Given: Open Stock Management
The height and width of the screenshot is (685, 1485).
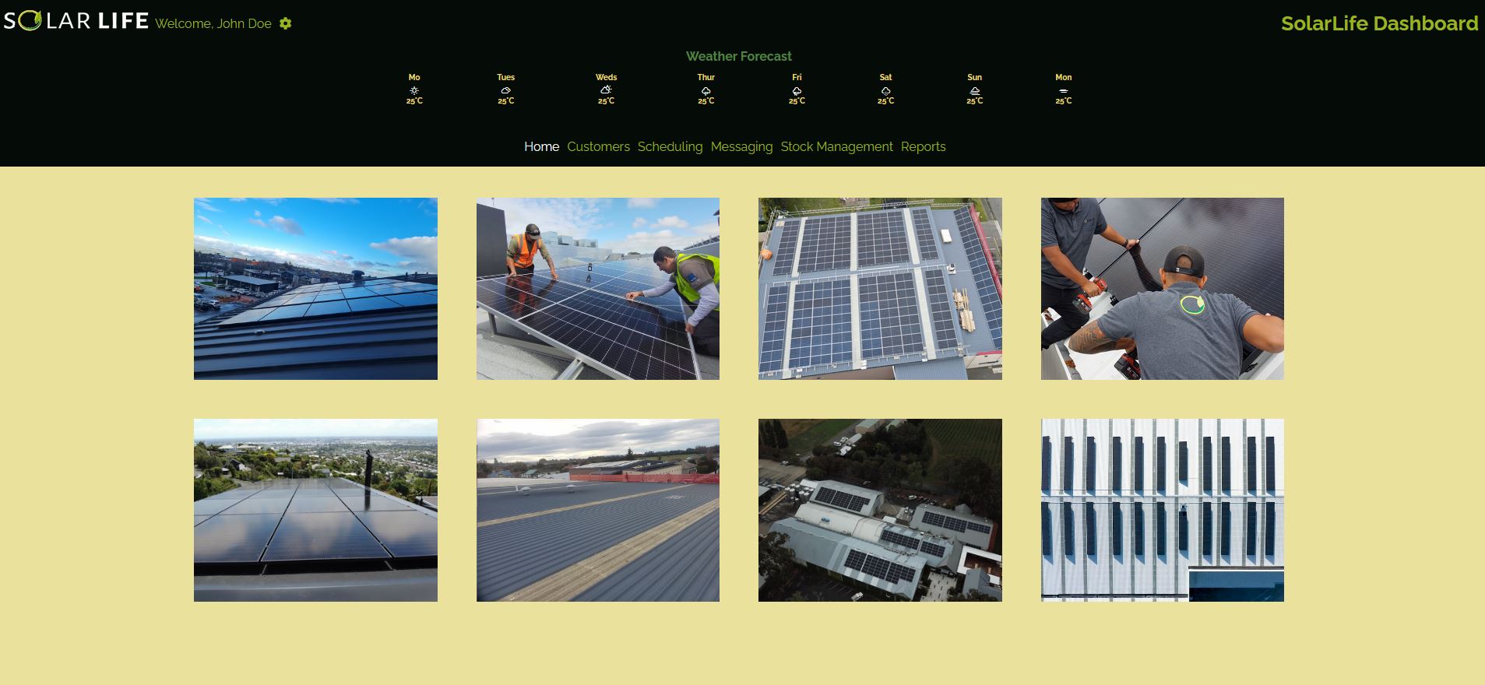Looking at the screenshot, I should [836, 146].
